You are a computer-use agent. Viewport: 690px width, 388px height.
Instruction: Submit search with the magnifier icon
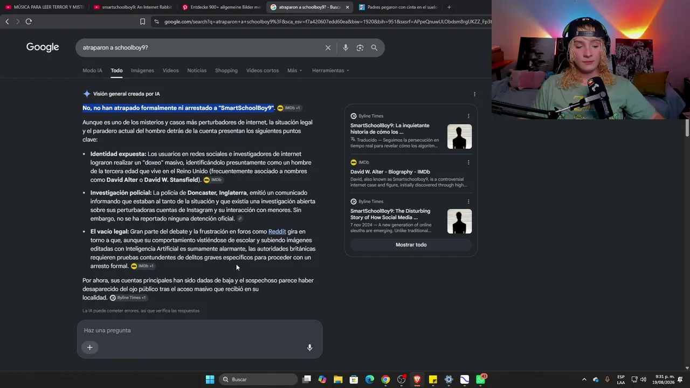coord(374,47)
